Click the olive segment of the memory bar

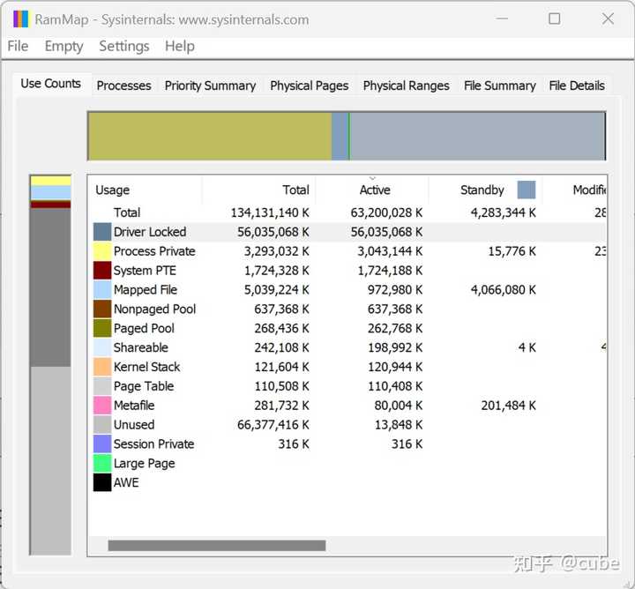pos(210,136)
